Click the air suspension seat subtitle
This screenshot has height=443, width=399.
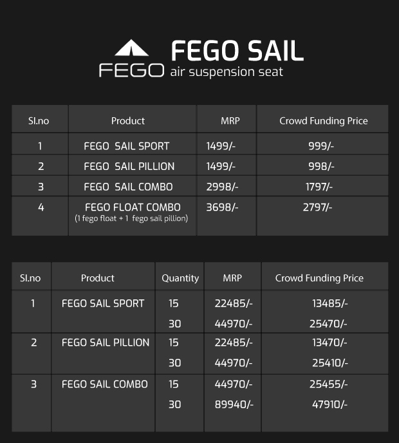(227, 71)
